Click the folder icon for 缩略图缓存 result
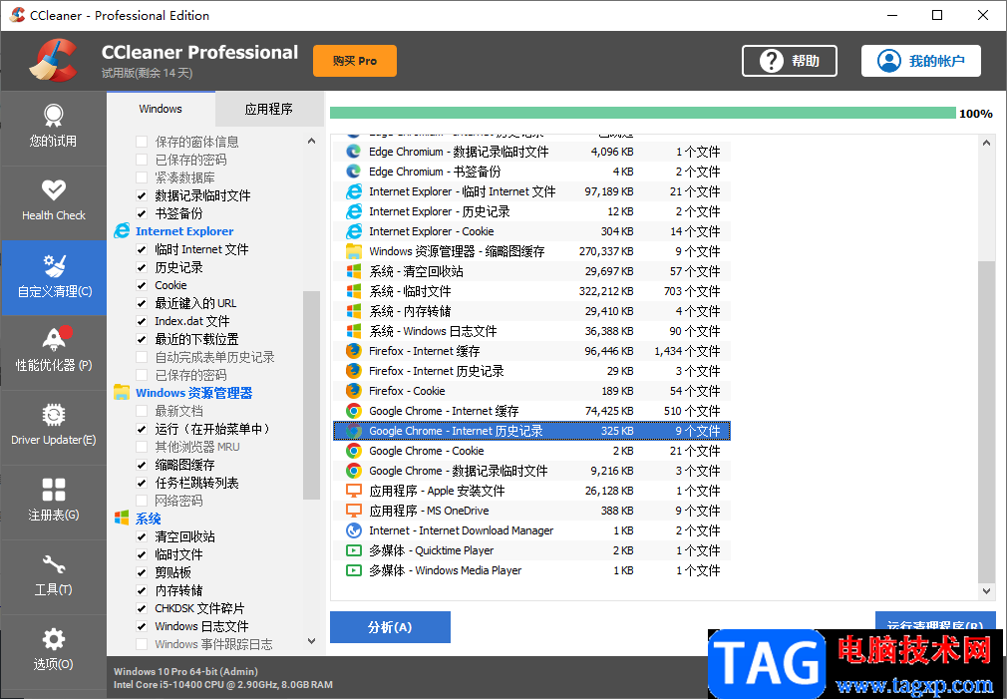 (x=353, y=251)
